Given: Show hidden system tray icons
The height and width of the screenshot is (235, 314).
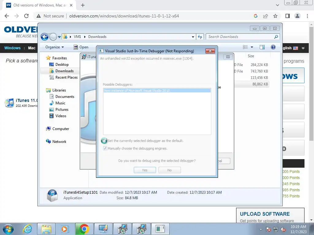Looking at the screenshot, I should coord(261,229).
